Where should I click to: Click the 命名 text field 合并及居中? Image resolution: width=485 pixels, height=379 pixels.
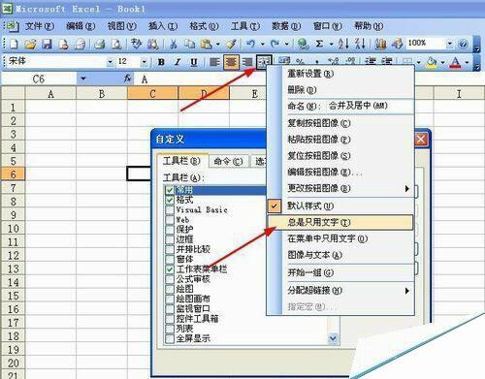[x=370, y=106]
